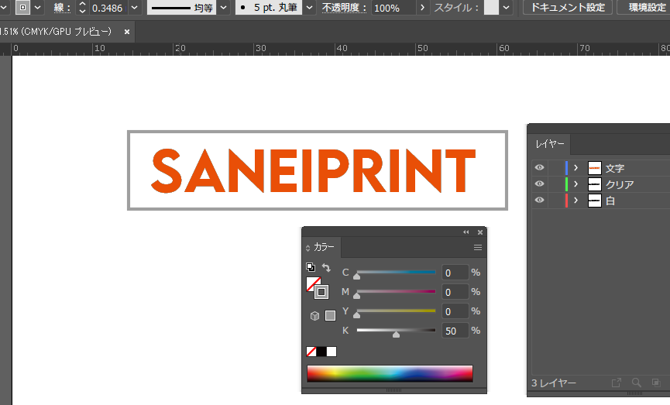Expand the 文字 layer contents
Image resolution: width=670 pixels, height=405 pixels.
coord(576,168)
